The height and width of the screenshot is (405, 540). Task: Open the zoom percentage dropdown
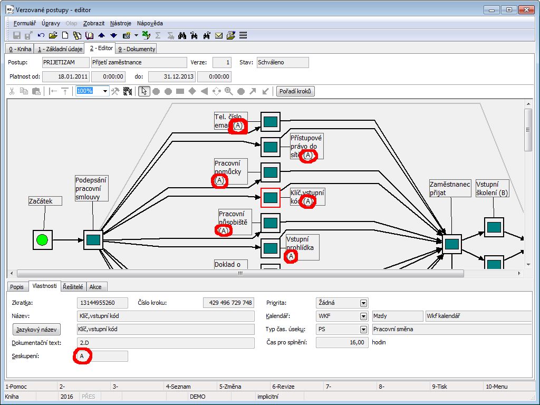[x=105, y=91]
